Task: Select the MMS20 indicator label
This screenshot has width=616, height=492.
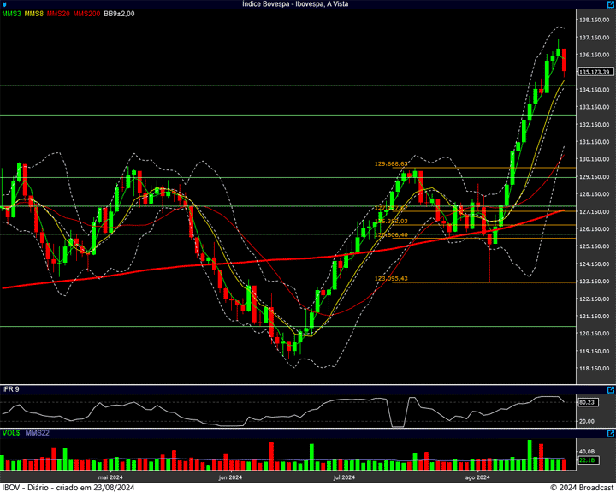Action: [x=58, y=15]
